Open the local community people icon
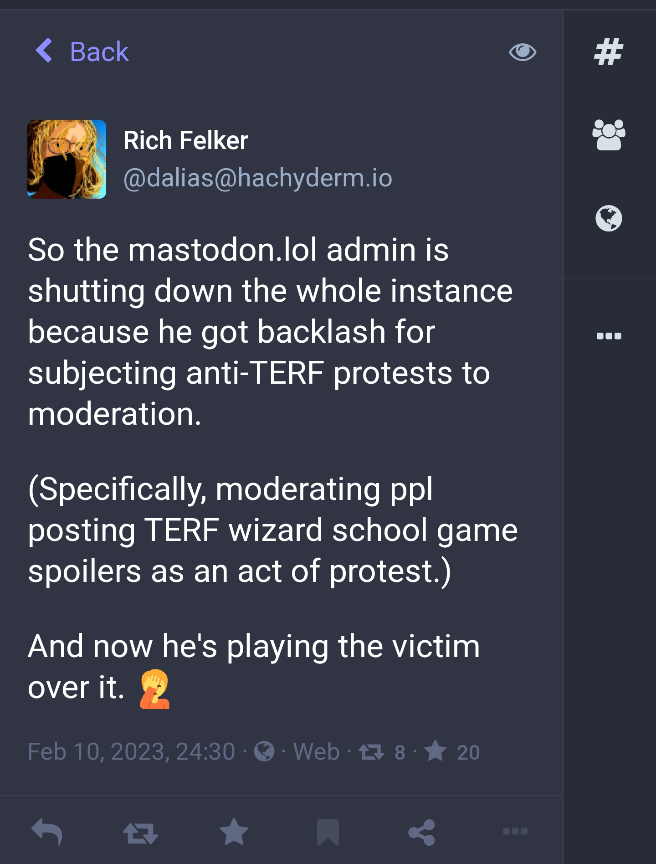Image resolution: width=656 pixels, height=864 pixels. [609, 135]
